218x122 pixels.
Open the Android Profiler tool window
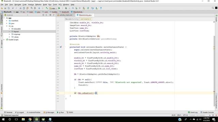tap(33, 112)
